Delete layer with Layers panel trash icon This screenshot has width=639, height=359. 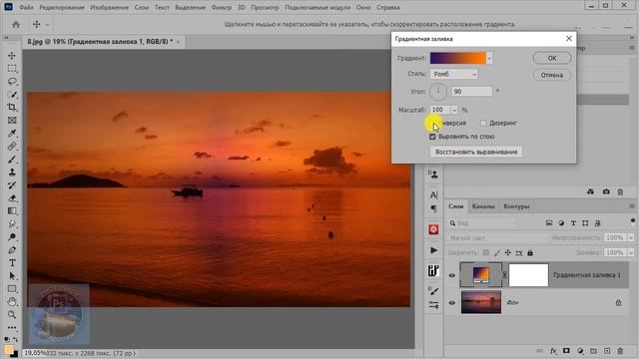point(620,351)
